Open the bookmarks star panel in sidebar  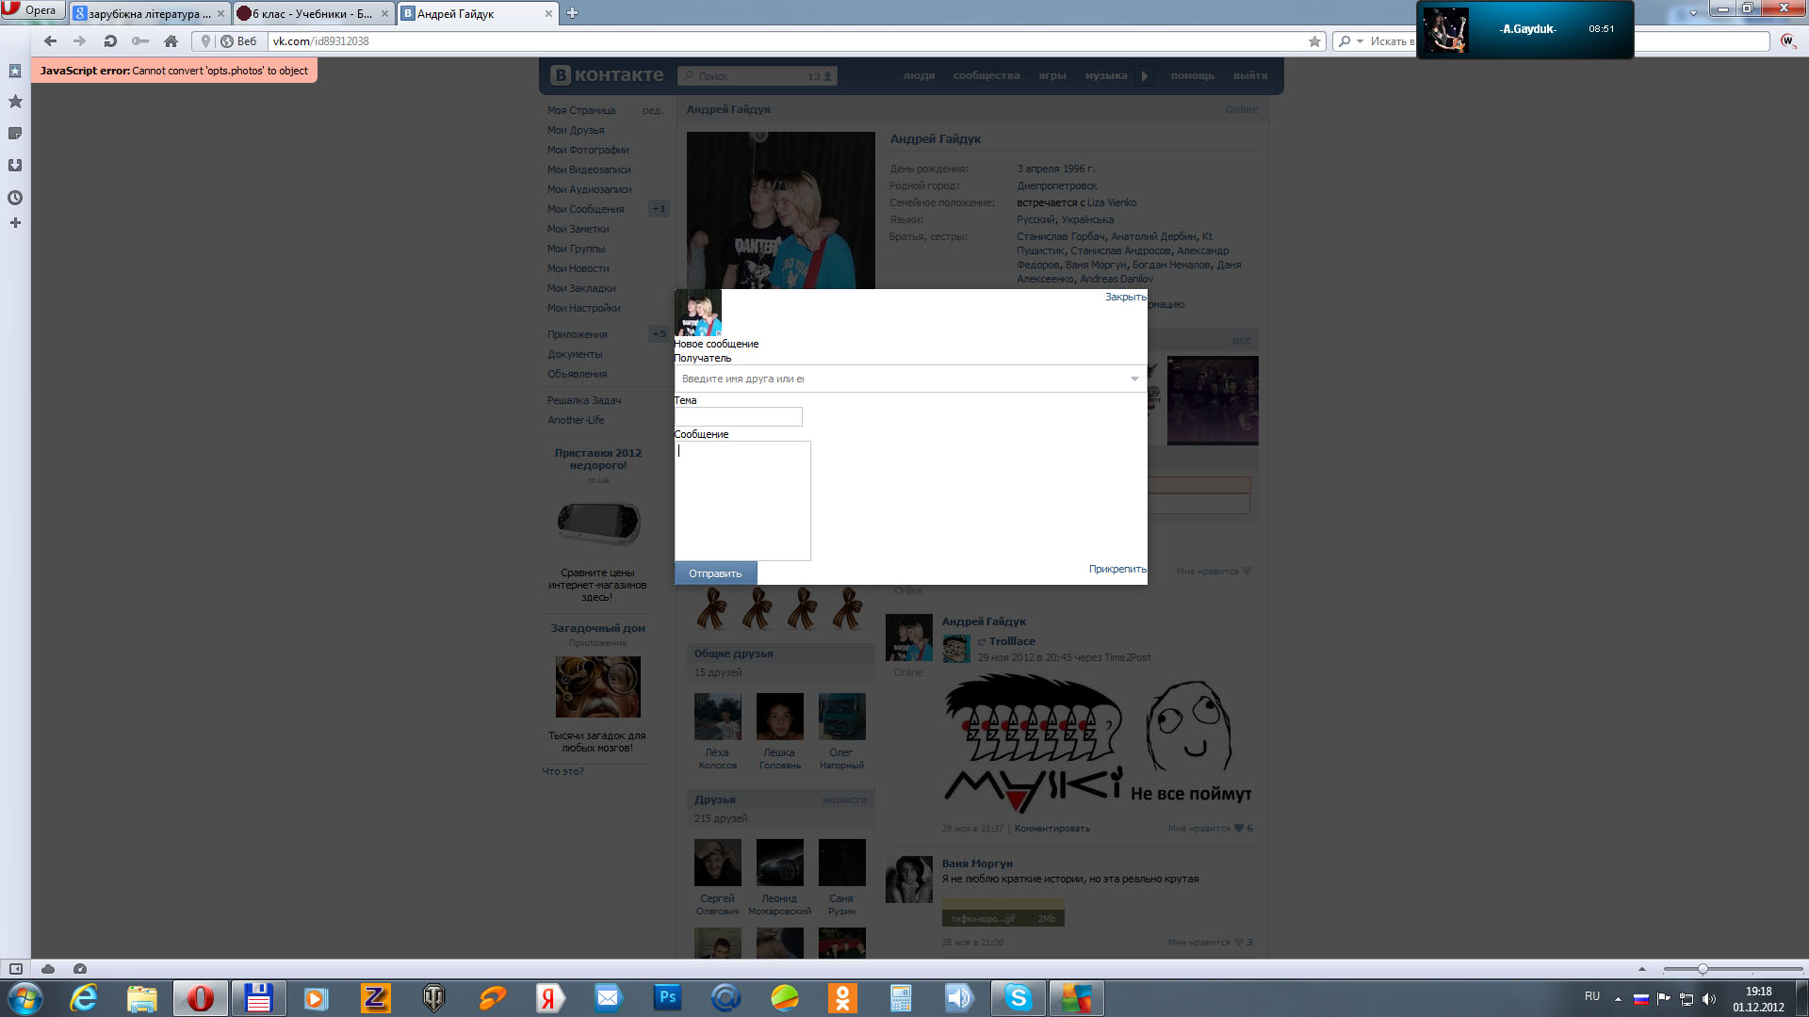(15, 102)
